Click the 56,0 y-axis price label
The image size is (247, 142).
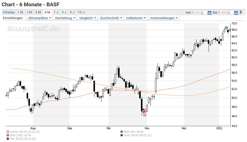(234, 73)
